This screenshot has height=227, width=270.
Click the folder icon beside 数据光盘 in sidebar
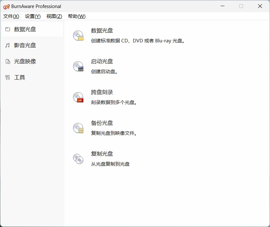pyautogui.click(x=8, y=29)
